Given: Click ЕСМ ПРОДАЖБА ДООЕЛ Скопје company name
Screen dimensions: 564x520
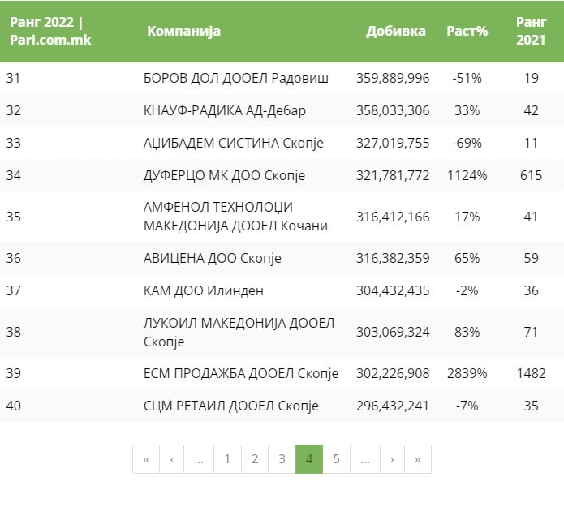Looking at the screenshot, I should coord(240,373).
